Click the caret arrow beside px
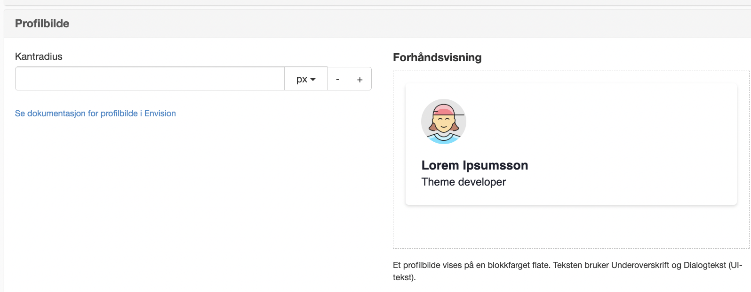The image size is (751, 292). pos(313,80)
